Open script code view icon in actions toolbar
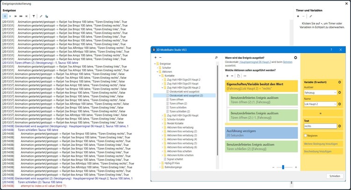The width and height of the screenshot is (351, 190). click(x=245, y=76)
